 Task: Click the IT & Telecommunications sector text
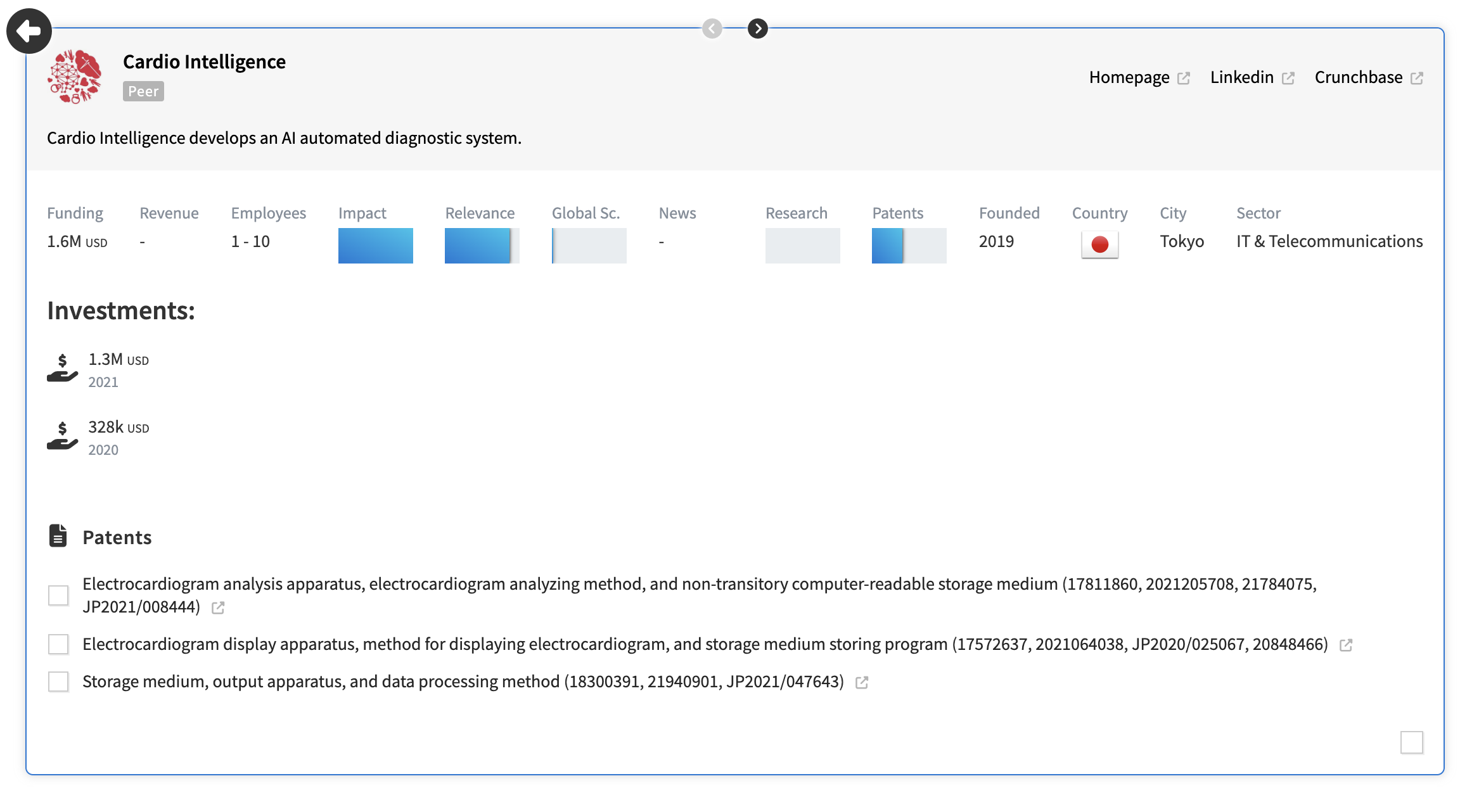(x=1329, y=242)
